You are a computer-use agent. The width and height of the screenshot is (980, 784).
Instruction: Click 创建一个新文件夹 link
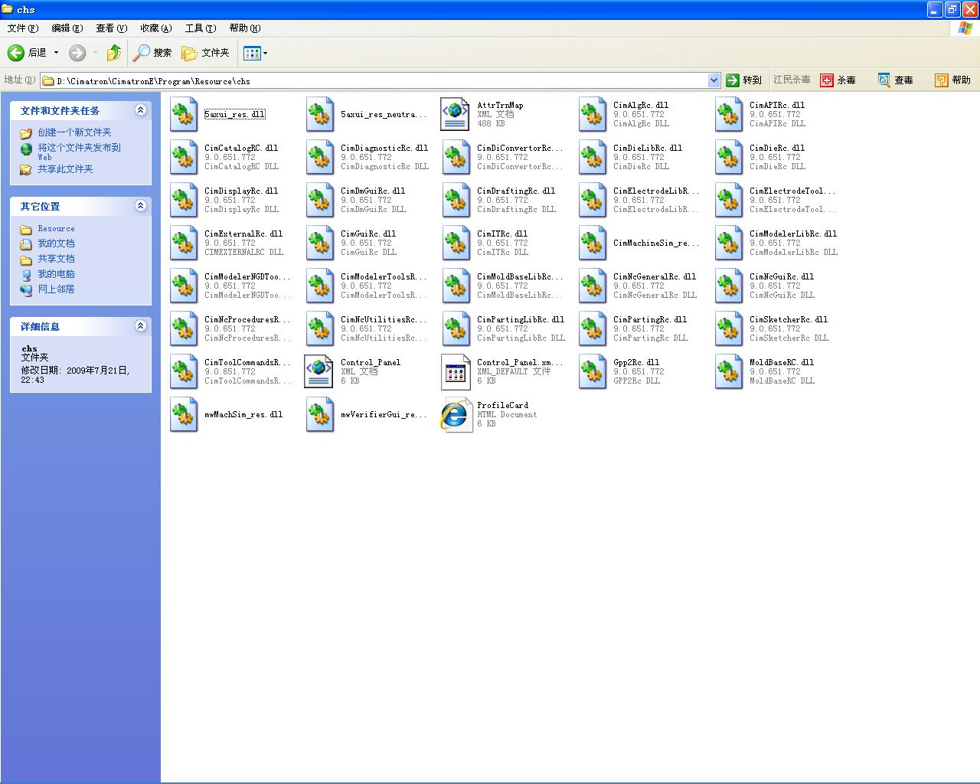point(74,132)
